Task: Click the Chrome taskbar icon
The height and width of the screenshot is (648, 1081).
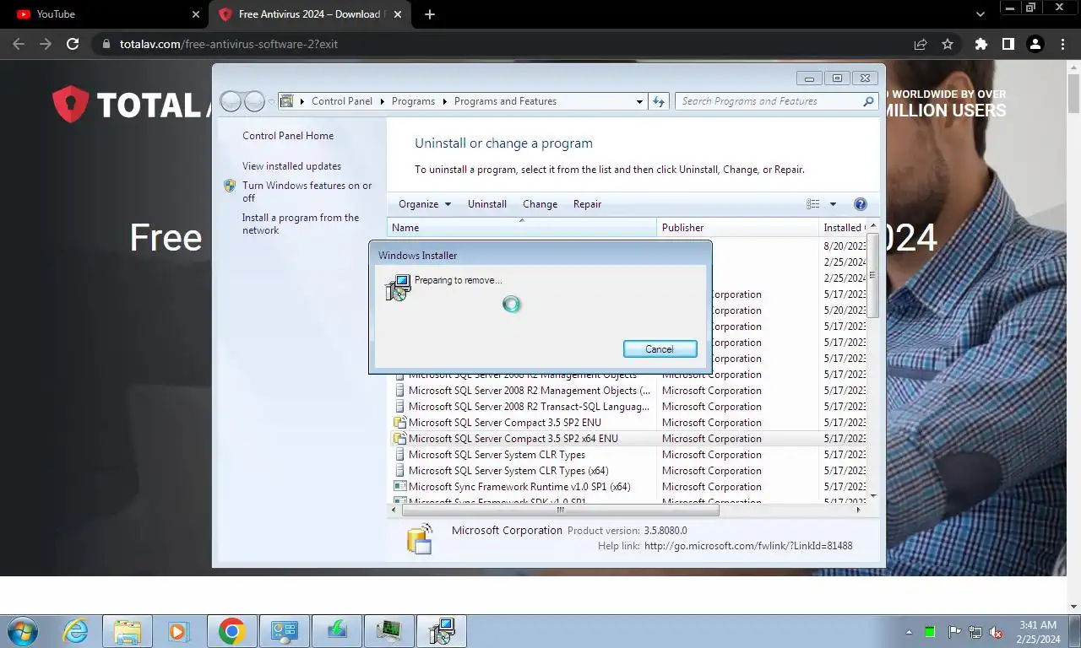Action: [x=231, y=631]
